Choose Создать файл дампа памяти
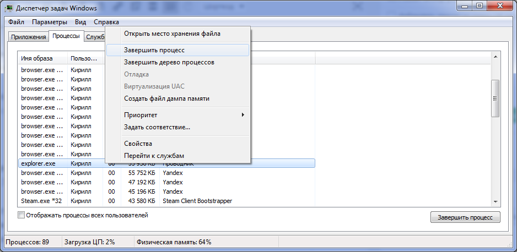 point(177,98)
